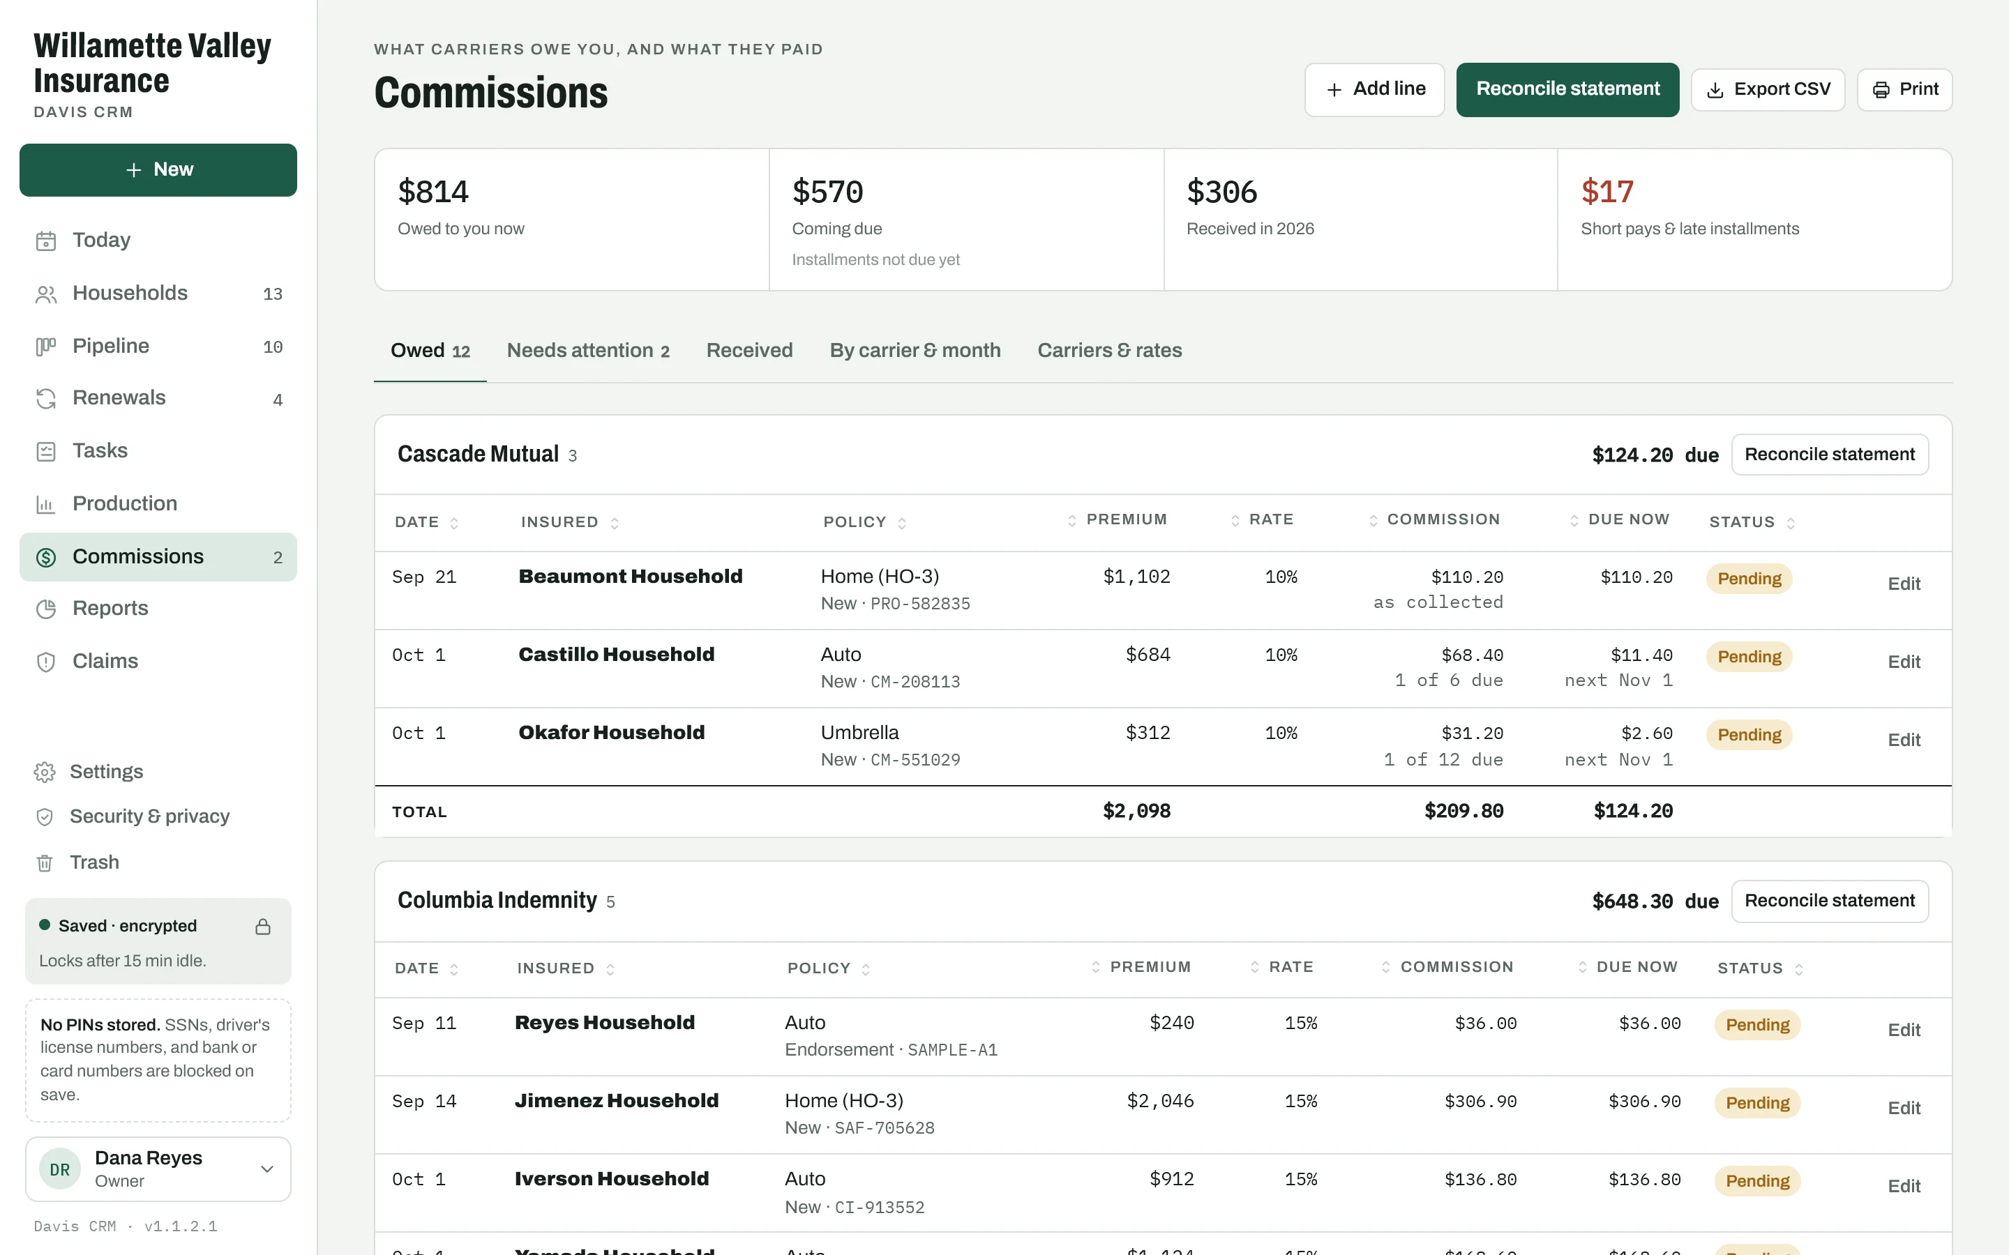Open the Reyes Household record
The width and height of the screenshot is (2009, 1255).
(x=604, y=1024)
